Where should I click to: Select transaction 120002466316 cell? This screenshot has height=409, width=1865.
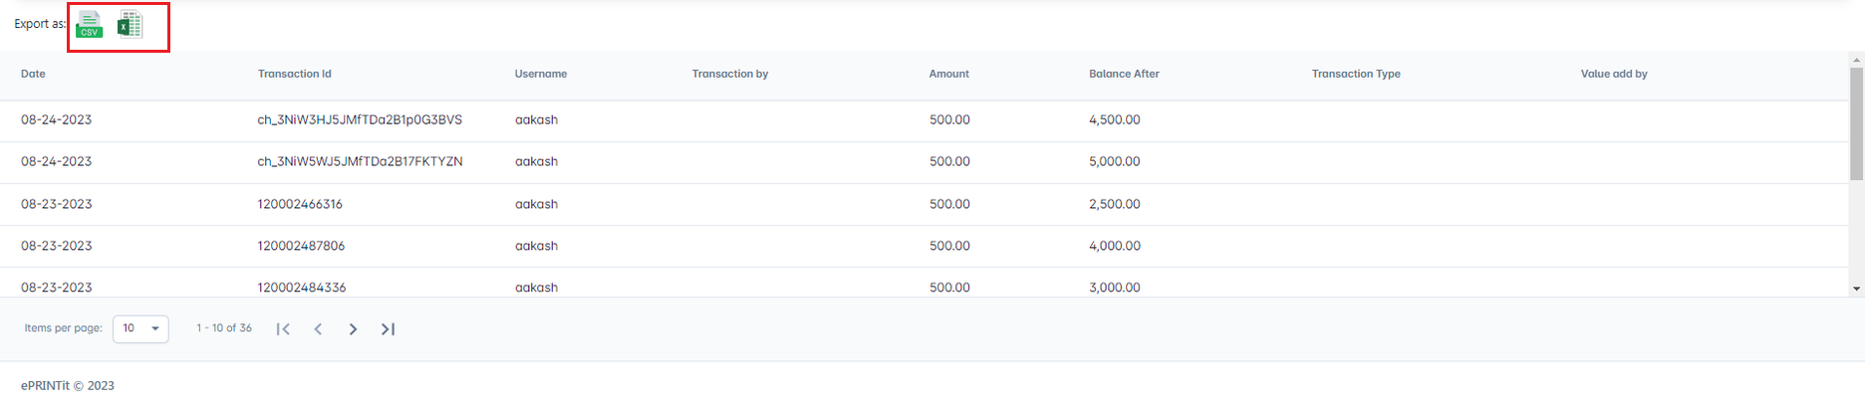coord(300,204)
